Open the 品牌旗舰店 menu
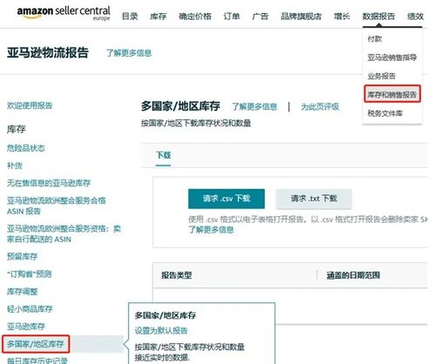 pos(301,17)
